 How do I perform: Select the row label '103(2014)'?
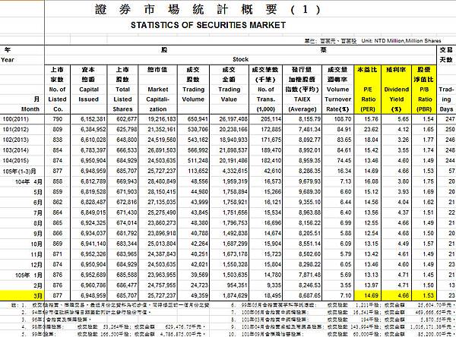pos(16,150)
